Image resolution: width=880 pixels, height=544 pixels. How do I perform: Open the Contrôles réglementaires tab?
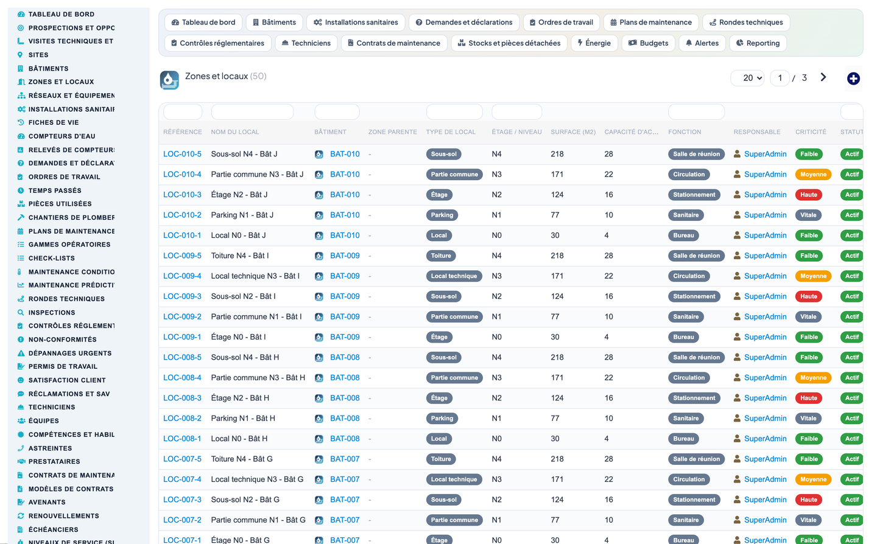[217, 43]
